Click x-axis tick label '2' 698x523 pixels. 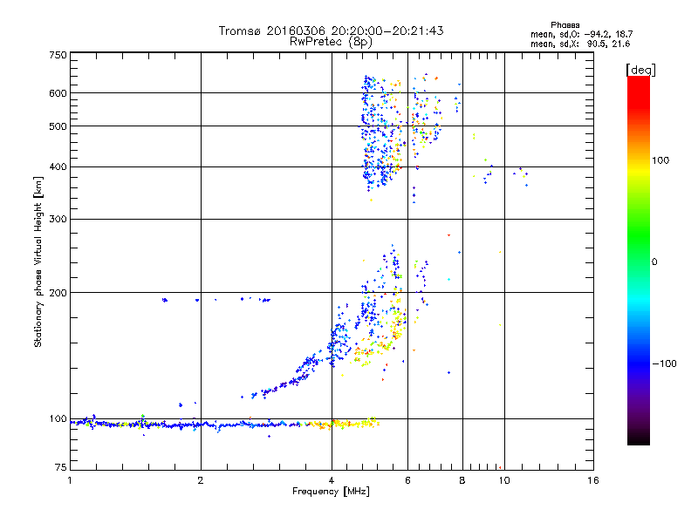tap(201, 481)
